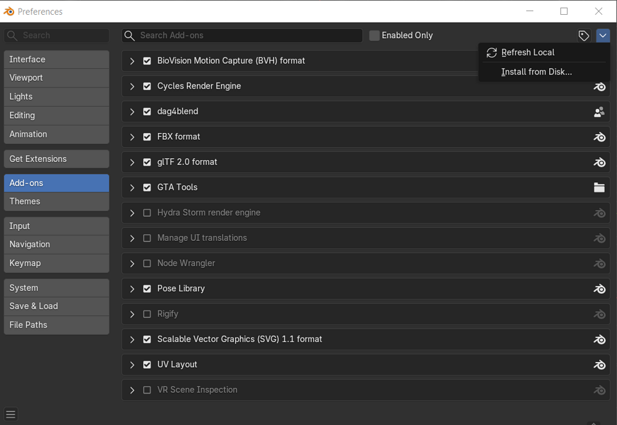
Task: Click the community icon on dag4blend row
Action: 599,112
